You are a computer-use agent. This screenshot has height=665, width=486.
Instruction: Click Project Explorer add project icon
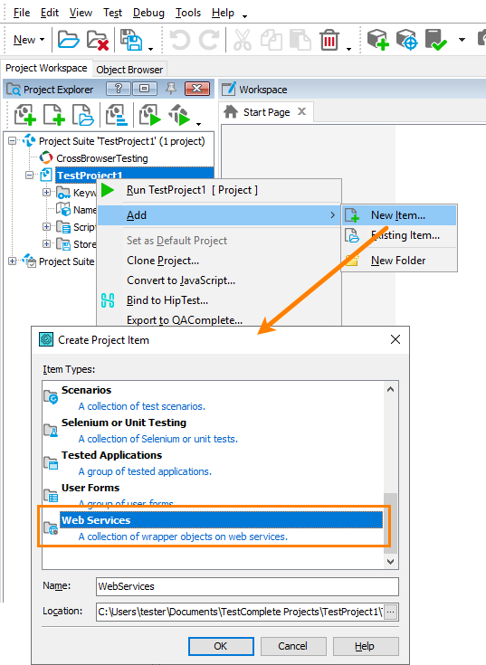pyautogui.click(x=25, y=115)
